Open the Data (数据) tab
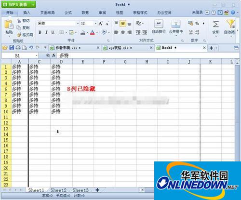241x200 pixels. click(85, 13)
